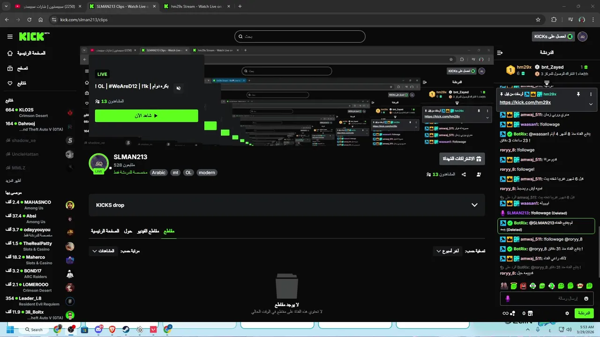Insert the angry red emote
This screenshot has width=600, height=337.
(x=523, y=286)
